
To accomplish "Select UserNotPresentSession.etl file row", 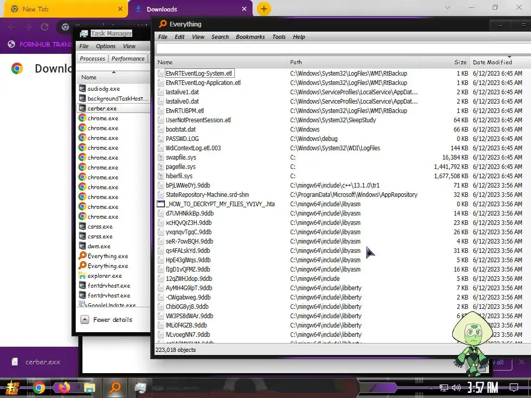I will (x=343, y=120).
